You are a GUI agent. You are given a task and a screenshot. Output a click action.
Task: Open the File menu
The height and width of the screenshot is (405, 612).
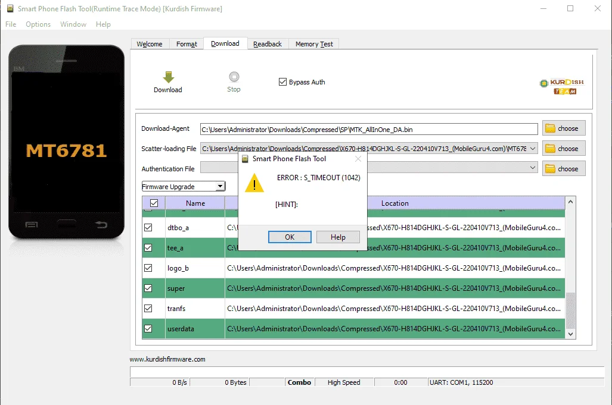(x=11, y=24)
